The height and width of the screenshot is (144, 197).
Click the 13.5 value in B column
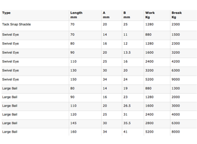pyautogui.click(x=127, y=53)
